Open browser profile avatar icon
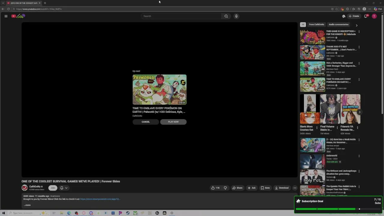Image resolution: width=384 pixels, height=216 pixels. pos(364,9)
